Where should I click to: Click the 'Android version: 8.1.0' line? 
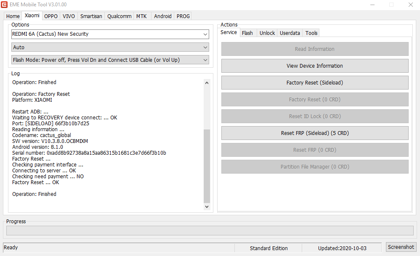[x=37, y=147]
